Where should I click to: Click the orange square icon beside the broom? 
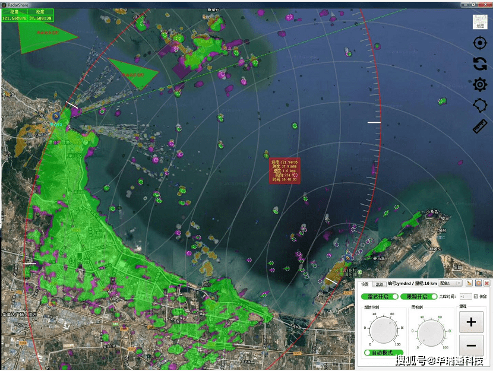[x=478, y=283]
